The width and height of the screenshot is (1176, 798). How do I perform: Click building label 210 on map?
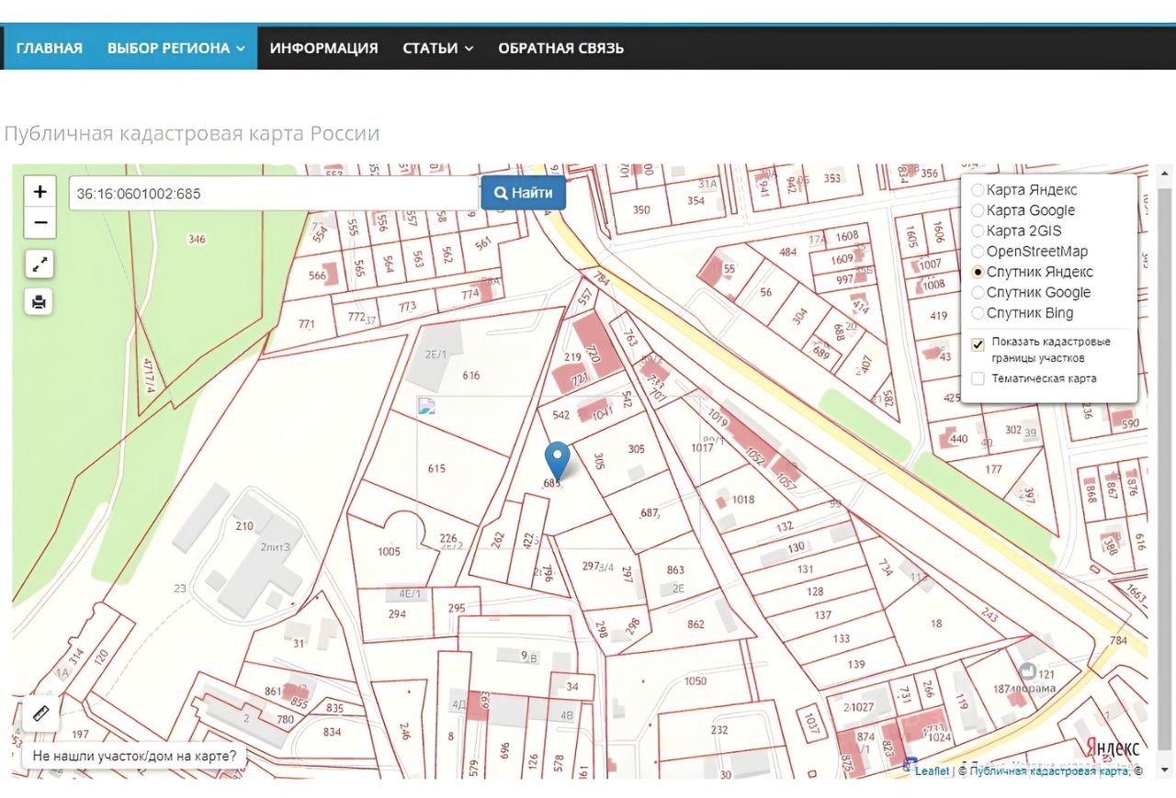[x=244, y=526]
